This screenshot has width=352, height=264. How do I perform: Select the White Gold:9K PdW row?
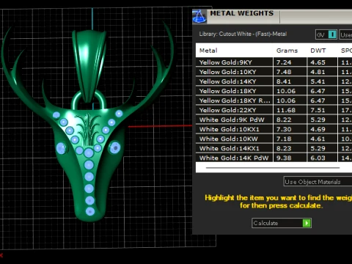[274, 120]
